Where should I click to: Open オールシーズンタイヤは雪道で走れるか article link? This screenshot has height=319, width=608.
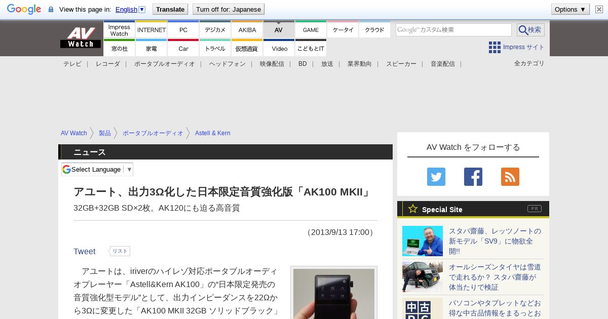495,277
